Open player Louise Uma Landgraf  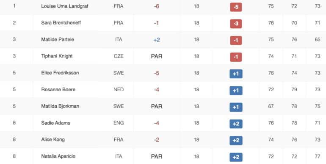(65, 6)
